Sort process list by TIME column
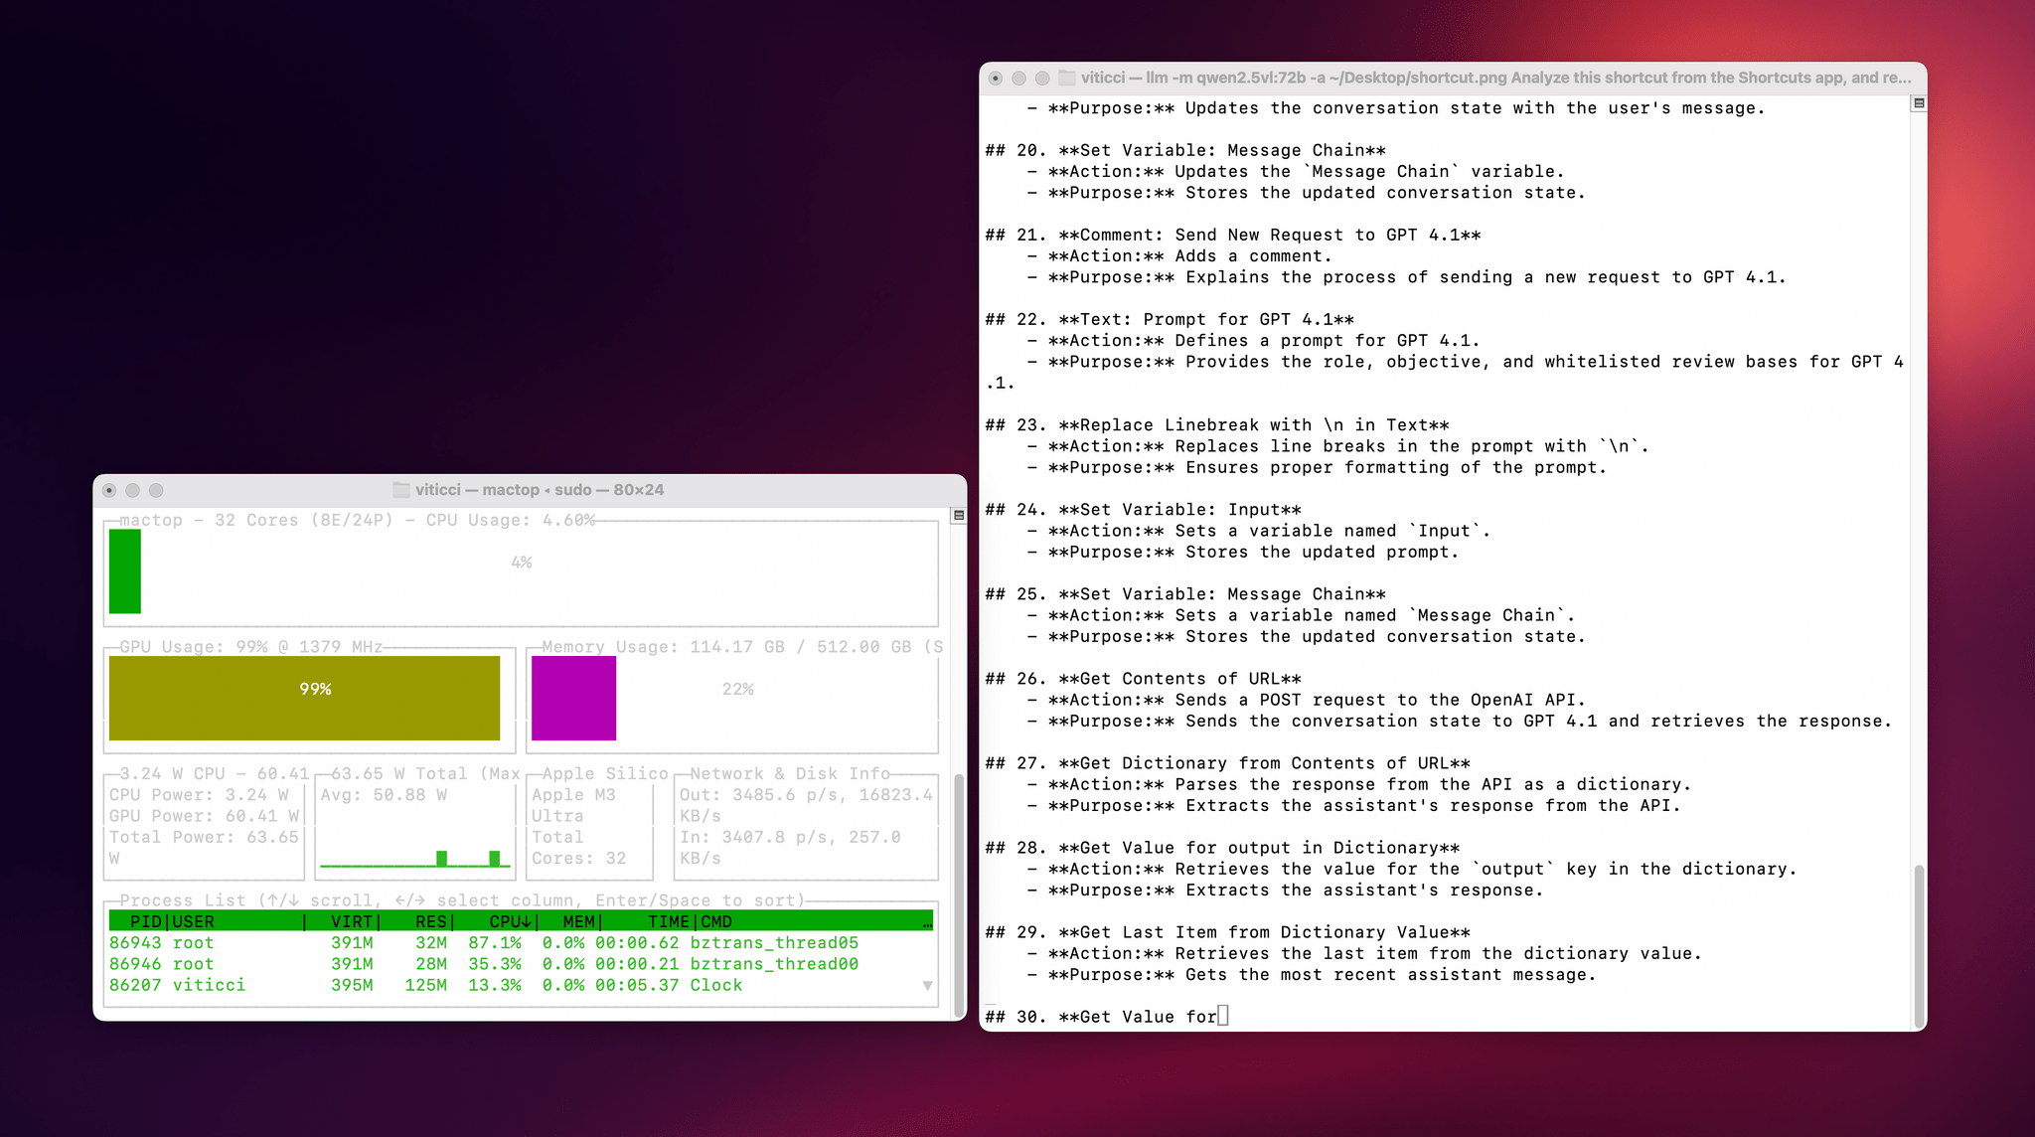2035x1137 pixels. (x=669, y=921)
